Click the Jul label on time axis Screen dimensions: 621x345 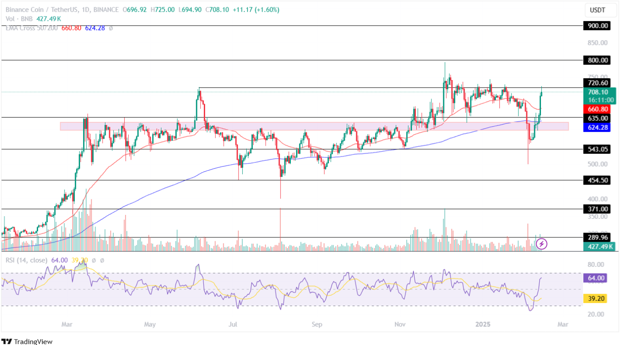[233, 324]
